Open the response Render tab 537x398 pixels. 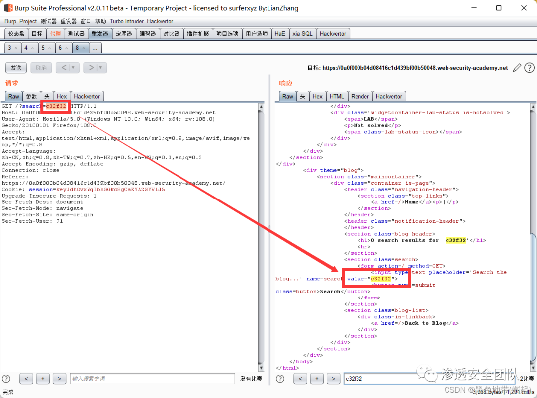tap(360, 97)
